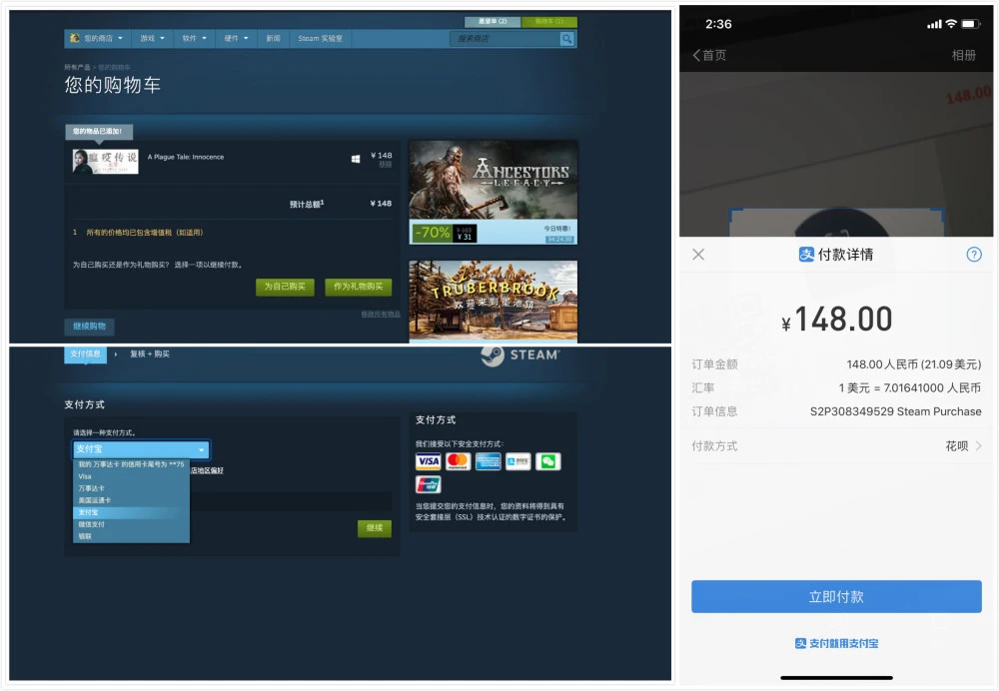
Task: Tap the help question mark icon
Action: [x=973, y=255]
